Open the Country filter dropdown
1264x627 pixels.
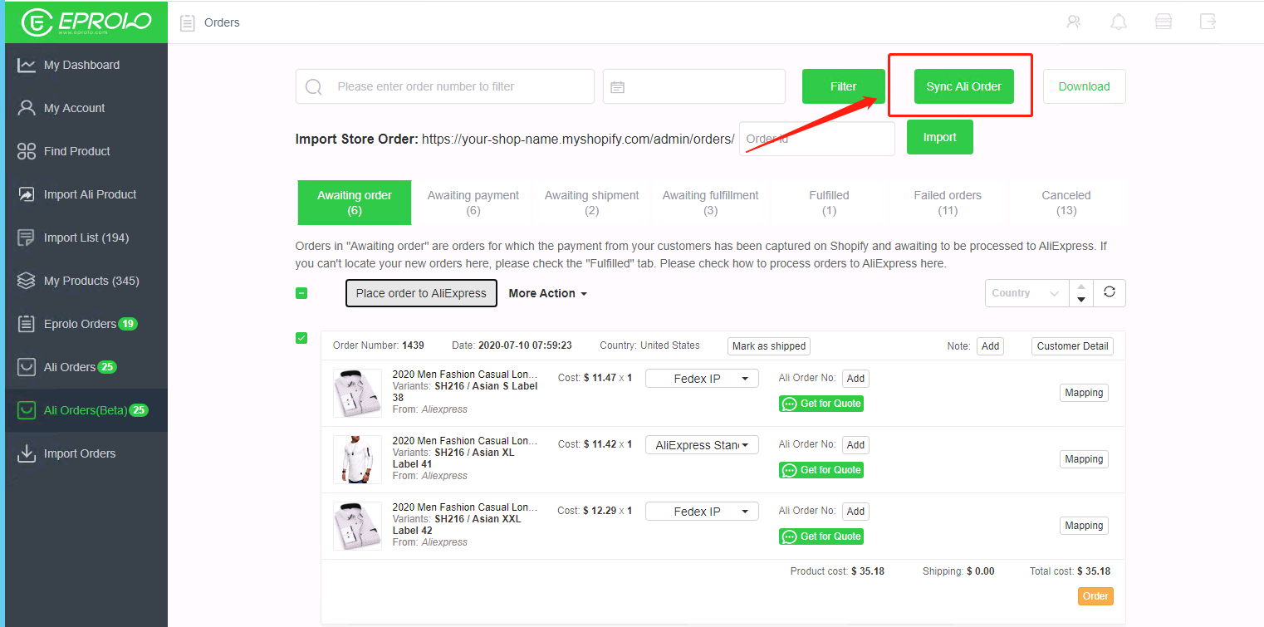pyautogui.click(x=1026, y=293)
